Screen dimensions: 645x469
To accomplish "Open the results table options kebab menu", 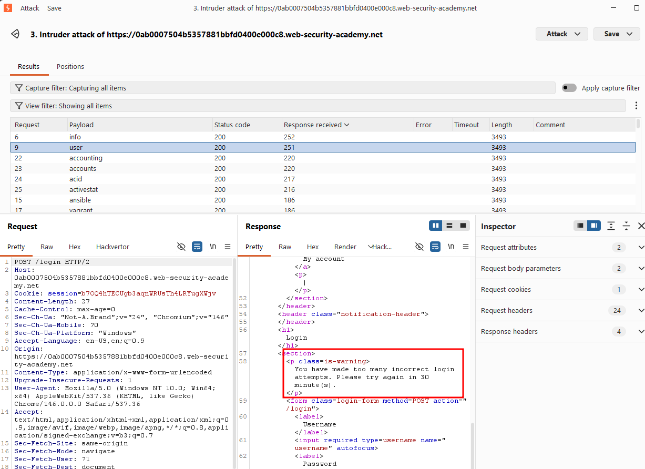I will coord(637,106).
